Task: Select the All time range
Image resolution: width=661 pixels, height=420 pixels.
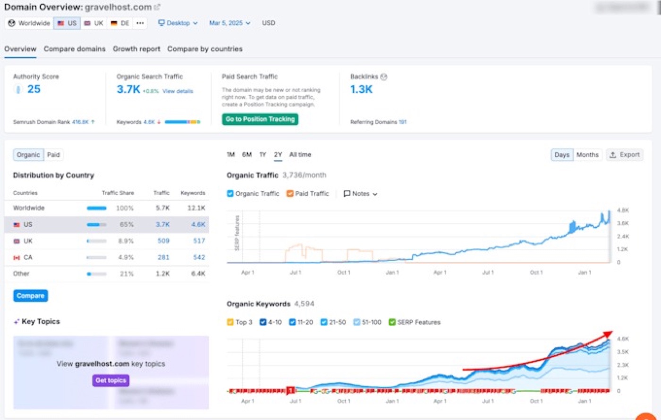Action: pyautogui.click(x=300, y=155)
